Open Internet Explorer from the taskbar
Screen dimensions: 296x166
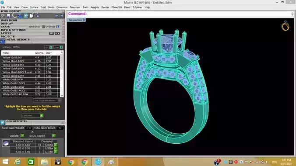coord(18,162)
